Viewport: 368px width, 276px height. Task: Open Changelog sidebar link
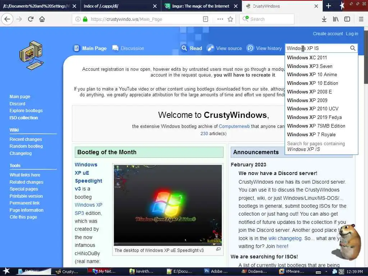(x=20, y=153)
